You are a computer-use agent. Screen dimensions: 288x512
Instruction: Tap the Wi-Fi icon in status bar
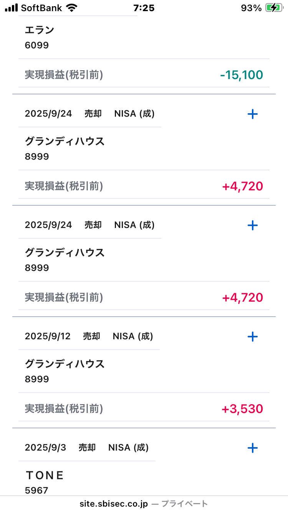[71, 8]
